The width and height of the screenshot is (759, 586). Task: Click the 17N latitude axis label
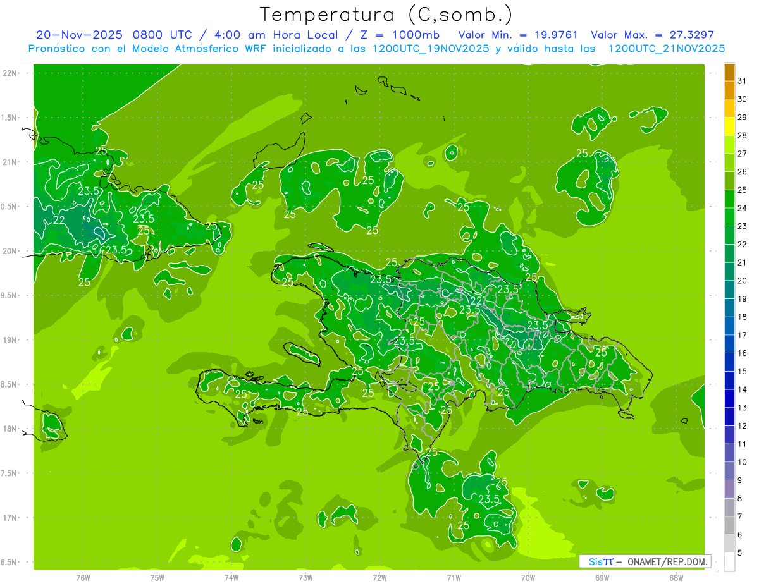coord(10,518)
